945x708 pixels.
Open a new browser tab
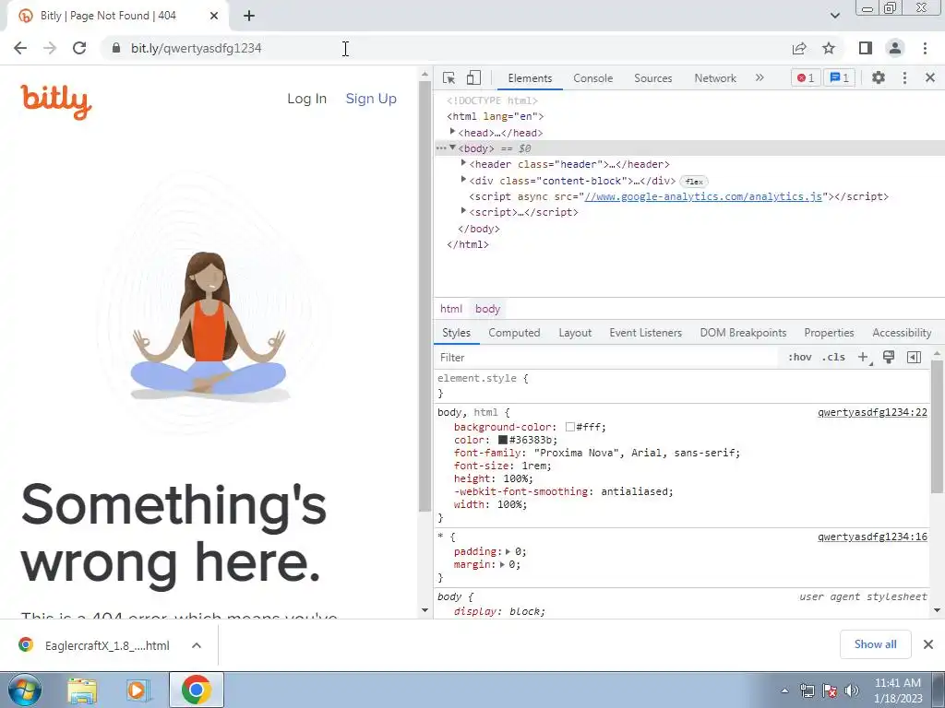pyautogui.click(x=249, y=17)
